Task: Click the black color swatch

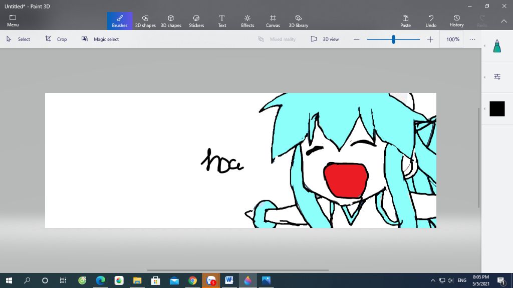Action: [496, 108]
